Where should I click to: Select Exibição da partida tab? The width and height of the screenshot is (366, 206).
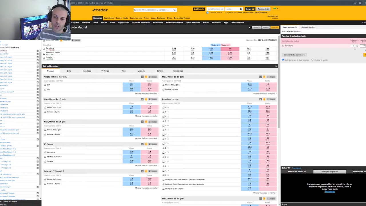pyautogui.click(x=330, y=172)
